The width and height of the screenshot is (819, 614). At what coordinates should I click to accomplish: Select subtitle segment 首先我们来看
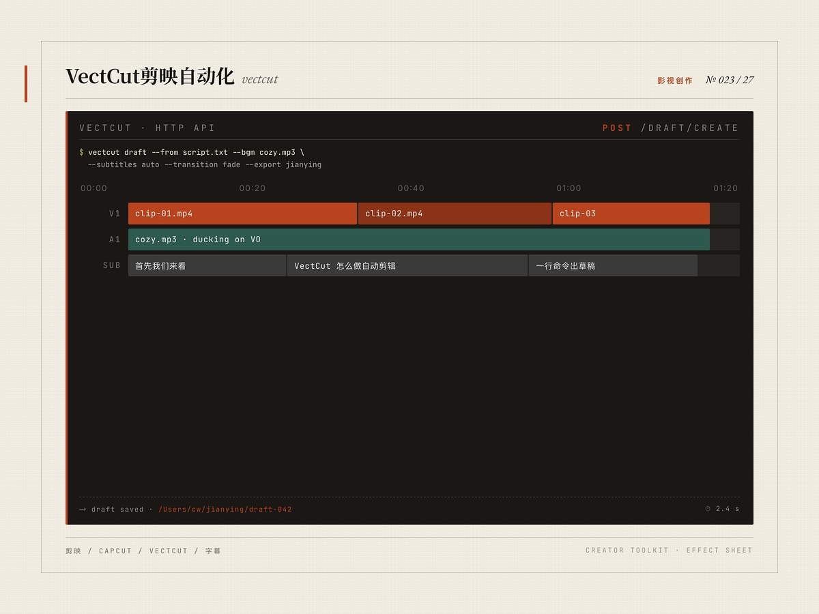[207, 265]
